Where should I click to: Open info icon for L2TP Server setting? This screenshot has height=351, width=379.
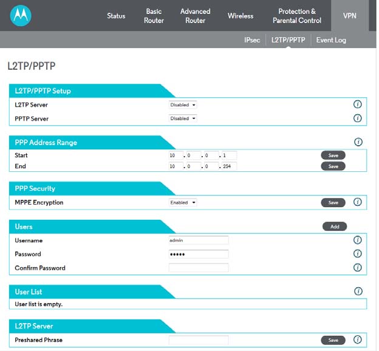click(x=358, y=104)
